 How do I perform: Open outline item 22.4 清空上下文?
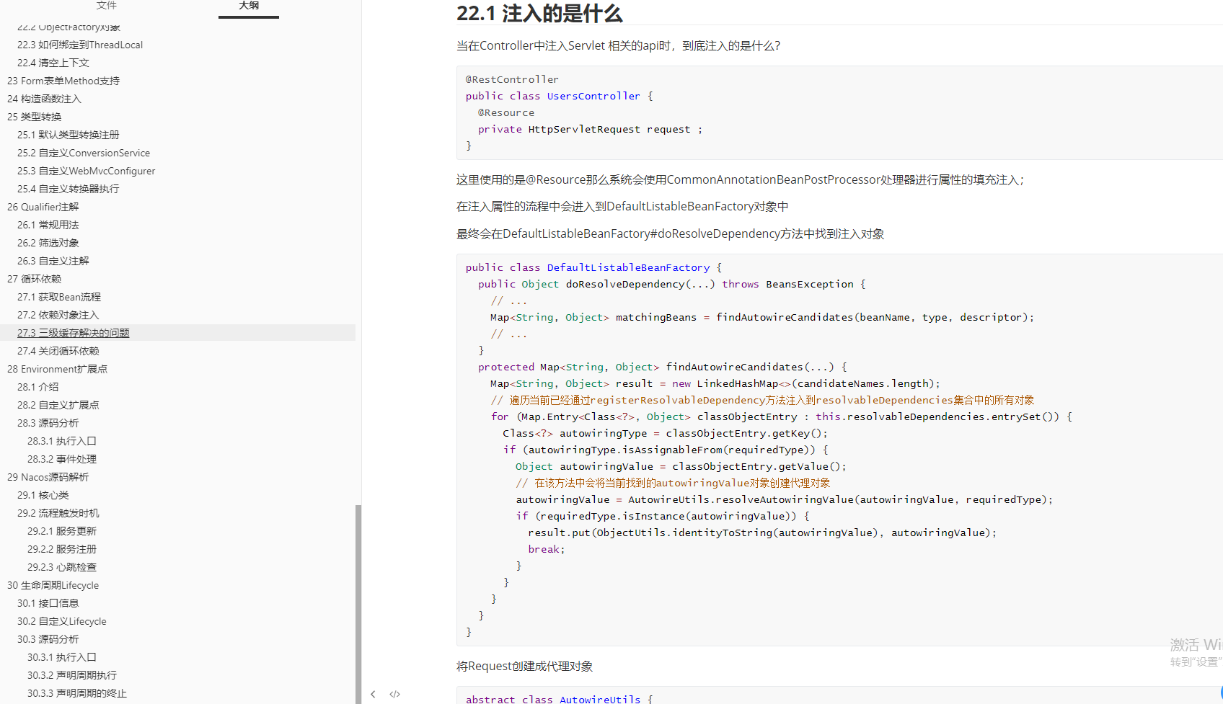tap(53, 63)
